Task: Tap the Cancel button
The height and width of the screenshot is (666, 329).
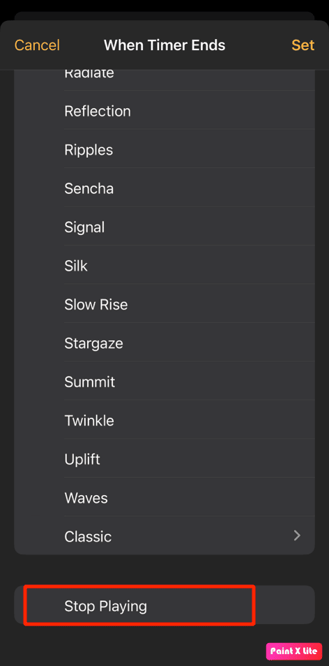Action: click(x=38, y=45)
